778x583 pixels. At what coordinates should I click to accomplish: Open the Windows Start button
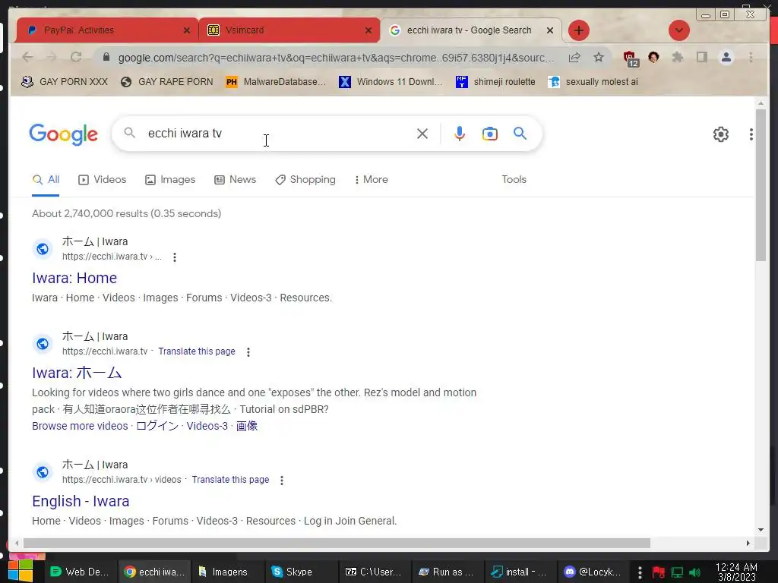21,571
